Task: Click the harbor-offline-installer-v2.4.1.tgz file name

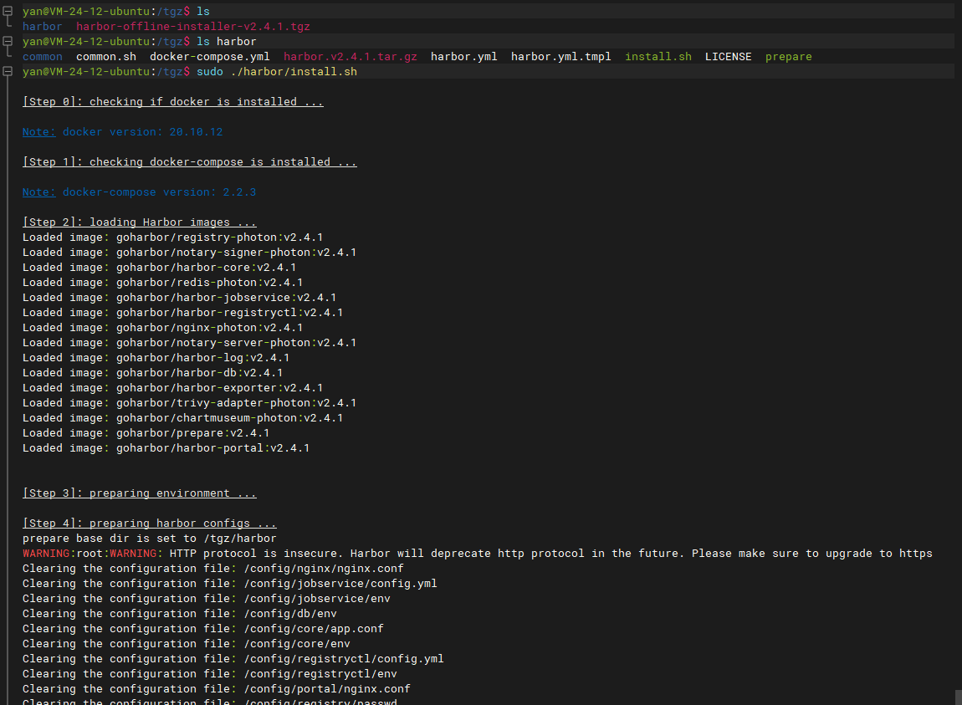Action: pyautogui.click(x=192, y=27)
